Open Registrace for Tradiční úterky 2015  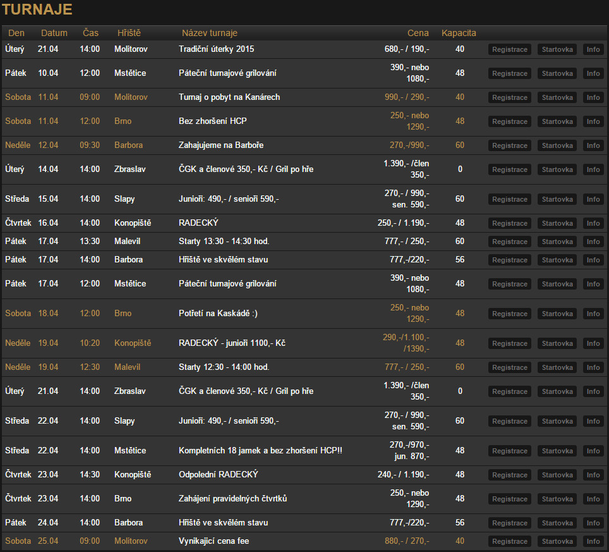coord(510,49)
